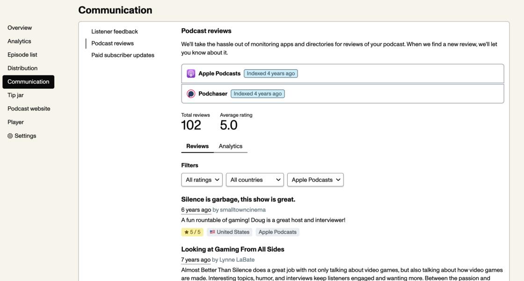Viewport: 524px width, 281px height.
Task: Click review text 'A fun rountable of gaming!'
Action: [x=215, y=220]
